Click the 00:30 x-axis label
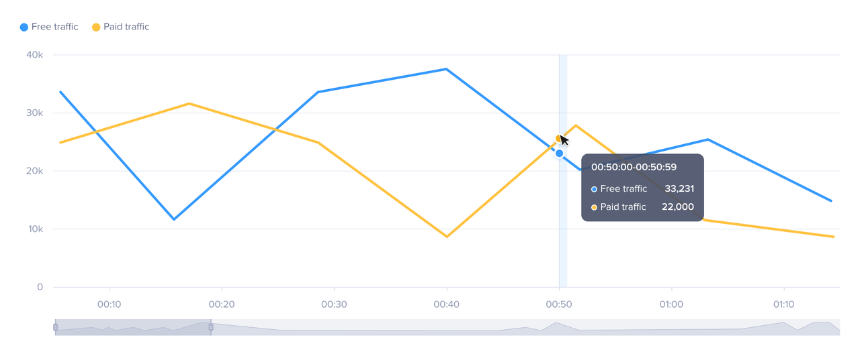 tap(334, 304)
